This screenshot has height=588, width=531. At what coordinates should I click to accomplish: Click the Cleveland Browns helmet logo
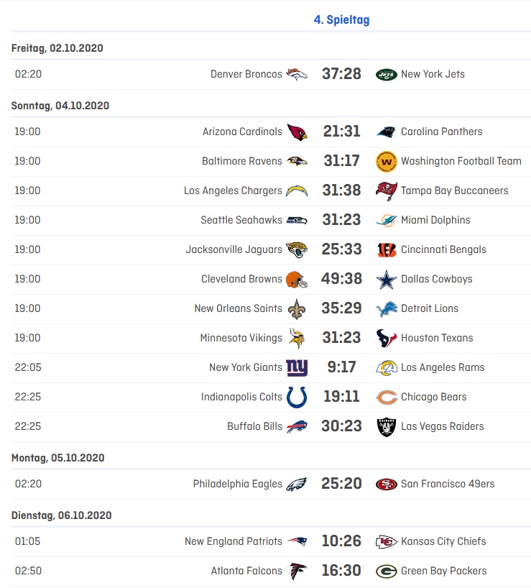[x=297, y=280]
